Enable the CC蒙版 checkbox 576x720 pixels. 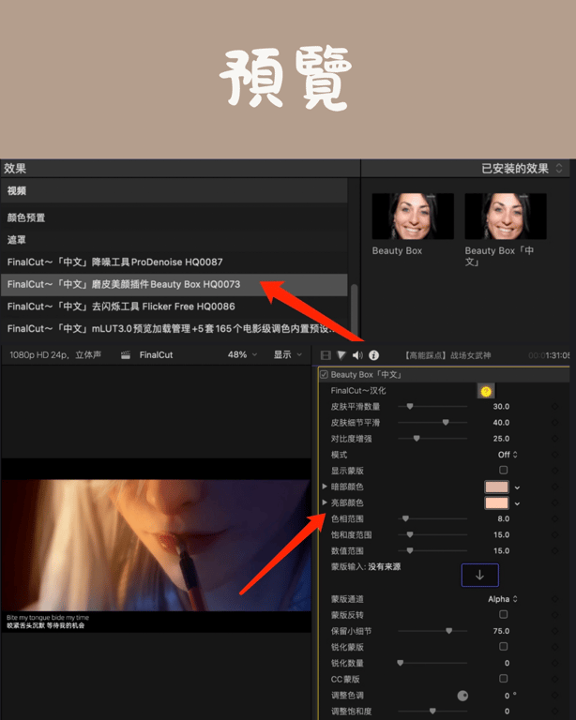pos(504,679)
